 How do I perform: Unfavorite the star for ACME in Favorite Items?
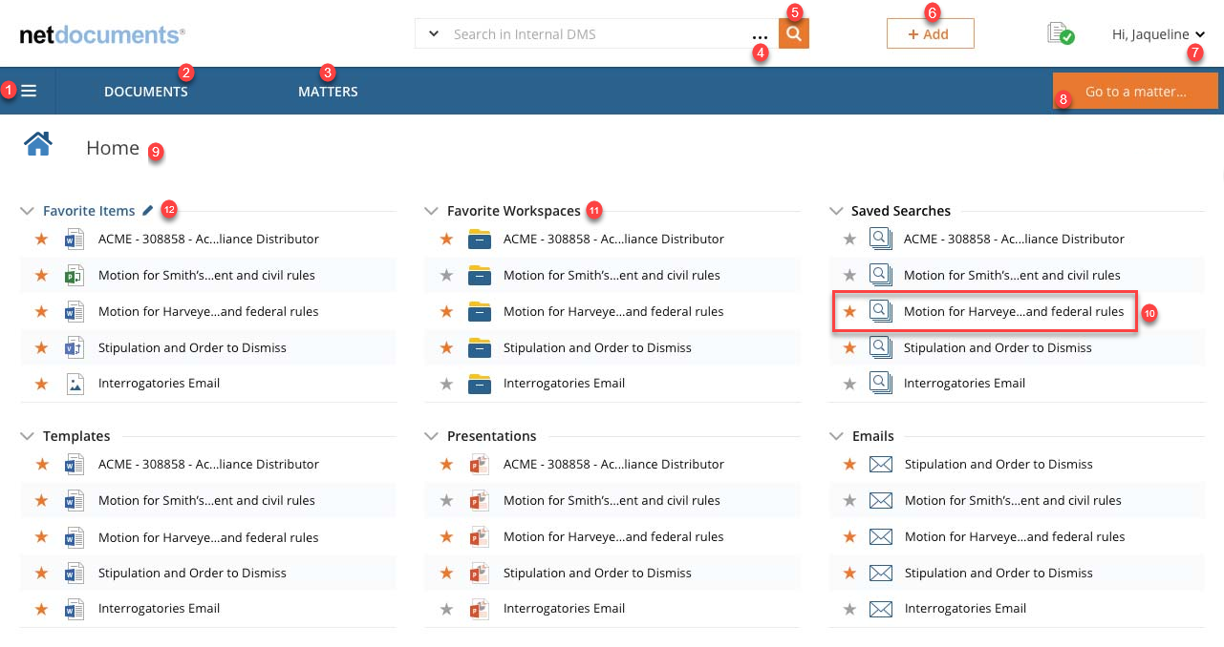point(41,240)
